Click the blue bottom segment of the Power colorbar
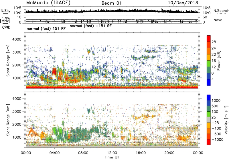The width and height of the screenshot is (229, 159). 209,82
